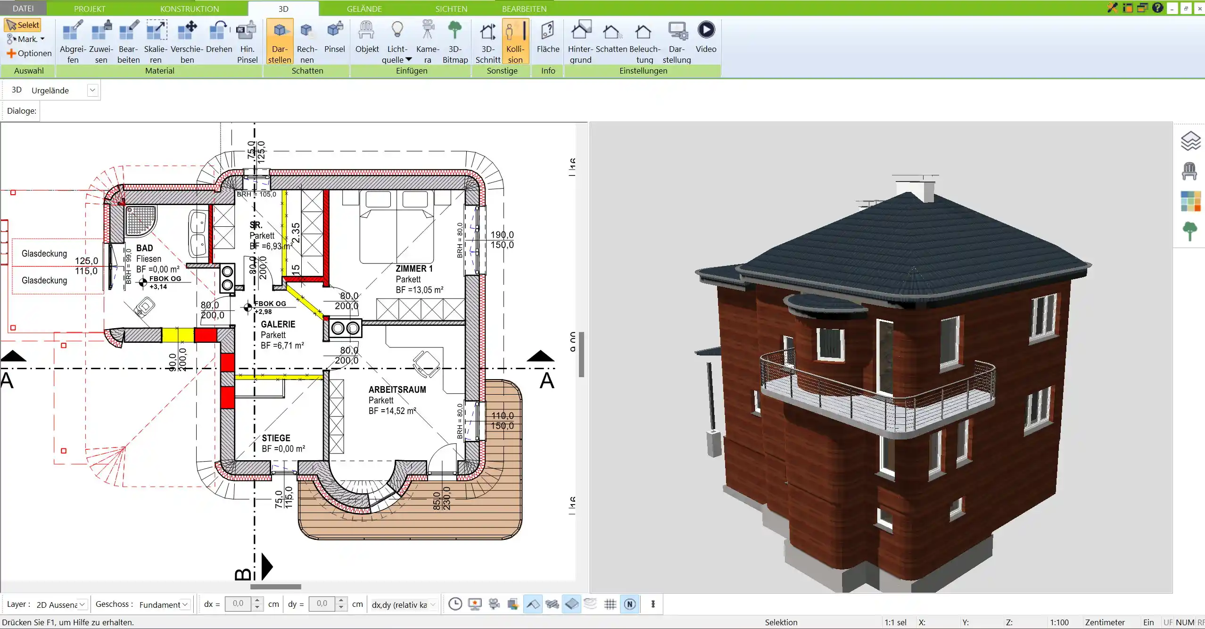Open the bottom toolbar overflow menu
This screenshot has width=1205, height=629.
pyautogui.click(x=653, y=604)
